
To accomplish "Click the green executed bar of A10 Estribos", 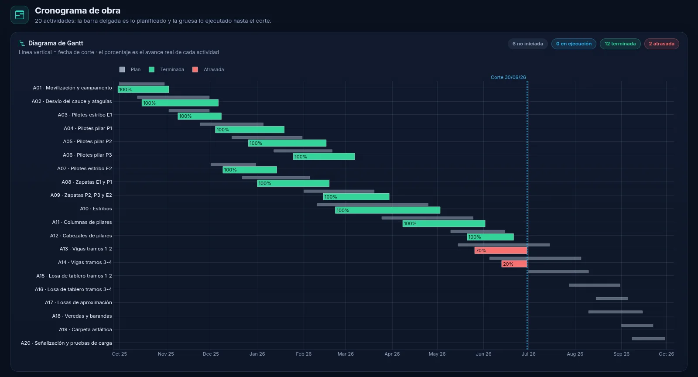I will 387,210.
